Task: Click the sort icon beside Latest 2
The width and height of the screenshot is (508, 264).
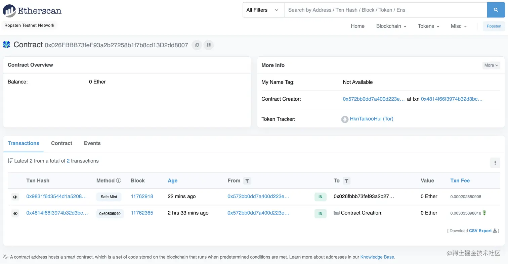Action: click(10, 161)
